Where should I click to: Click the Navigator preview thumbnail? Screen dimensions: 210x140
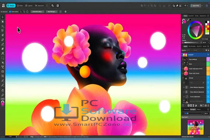pos(195,127)
